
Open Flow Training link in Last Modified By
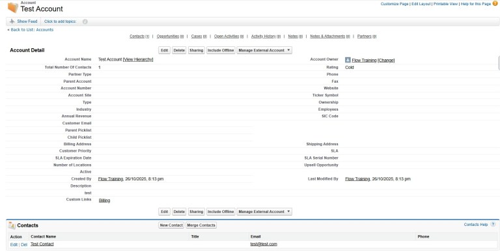357,179
